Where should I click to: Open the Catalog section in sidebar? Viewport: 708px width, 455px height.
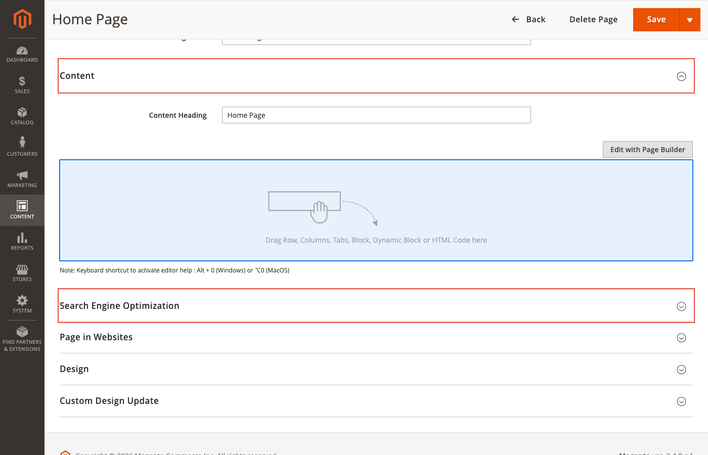22,116
